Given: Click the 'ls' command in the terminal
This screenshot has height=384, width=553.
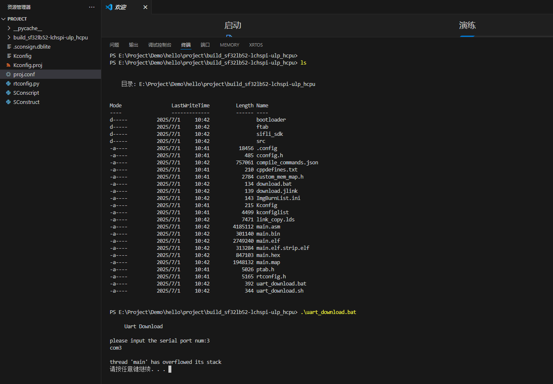Looking at the screenshot, I should pyautogui.click(x=303, y=63).
